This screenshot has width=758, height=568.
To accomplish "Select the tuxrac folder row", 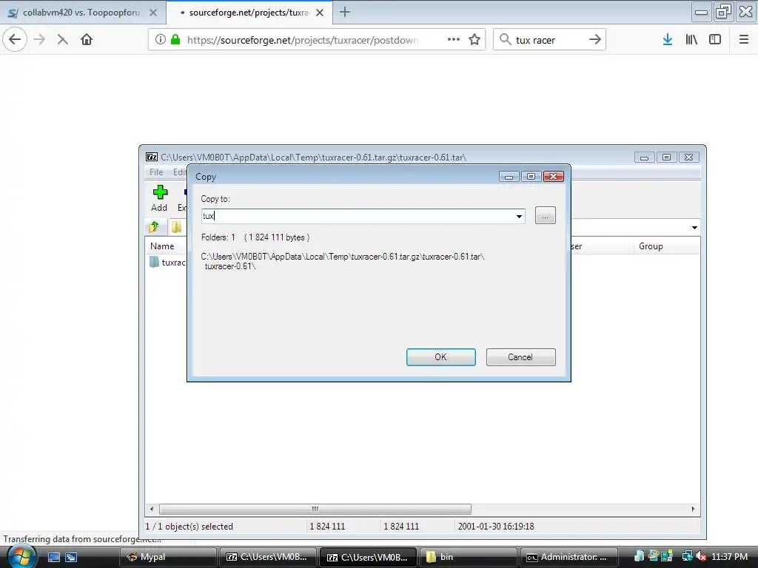I will click(168, 263).
